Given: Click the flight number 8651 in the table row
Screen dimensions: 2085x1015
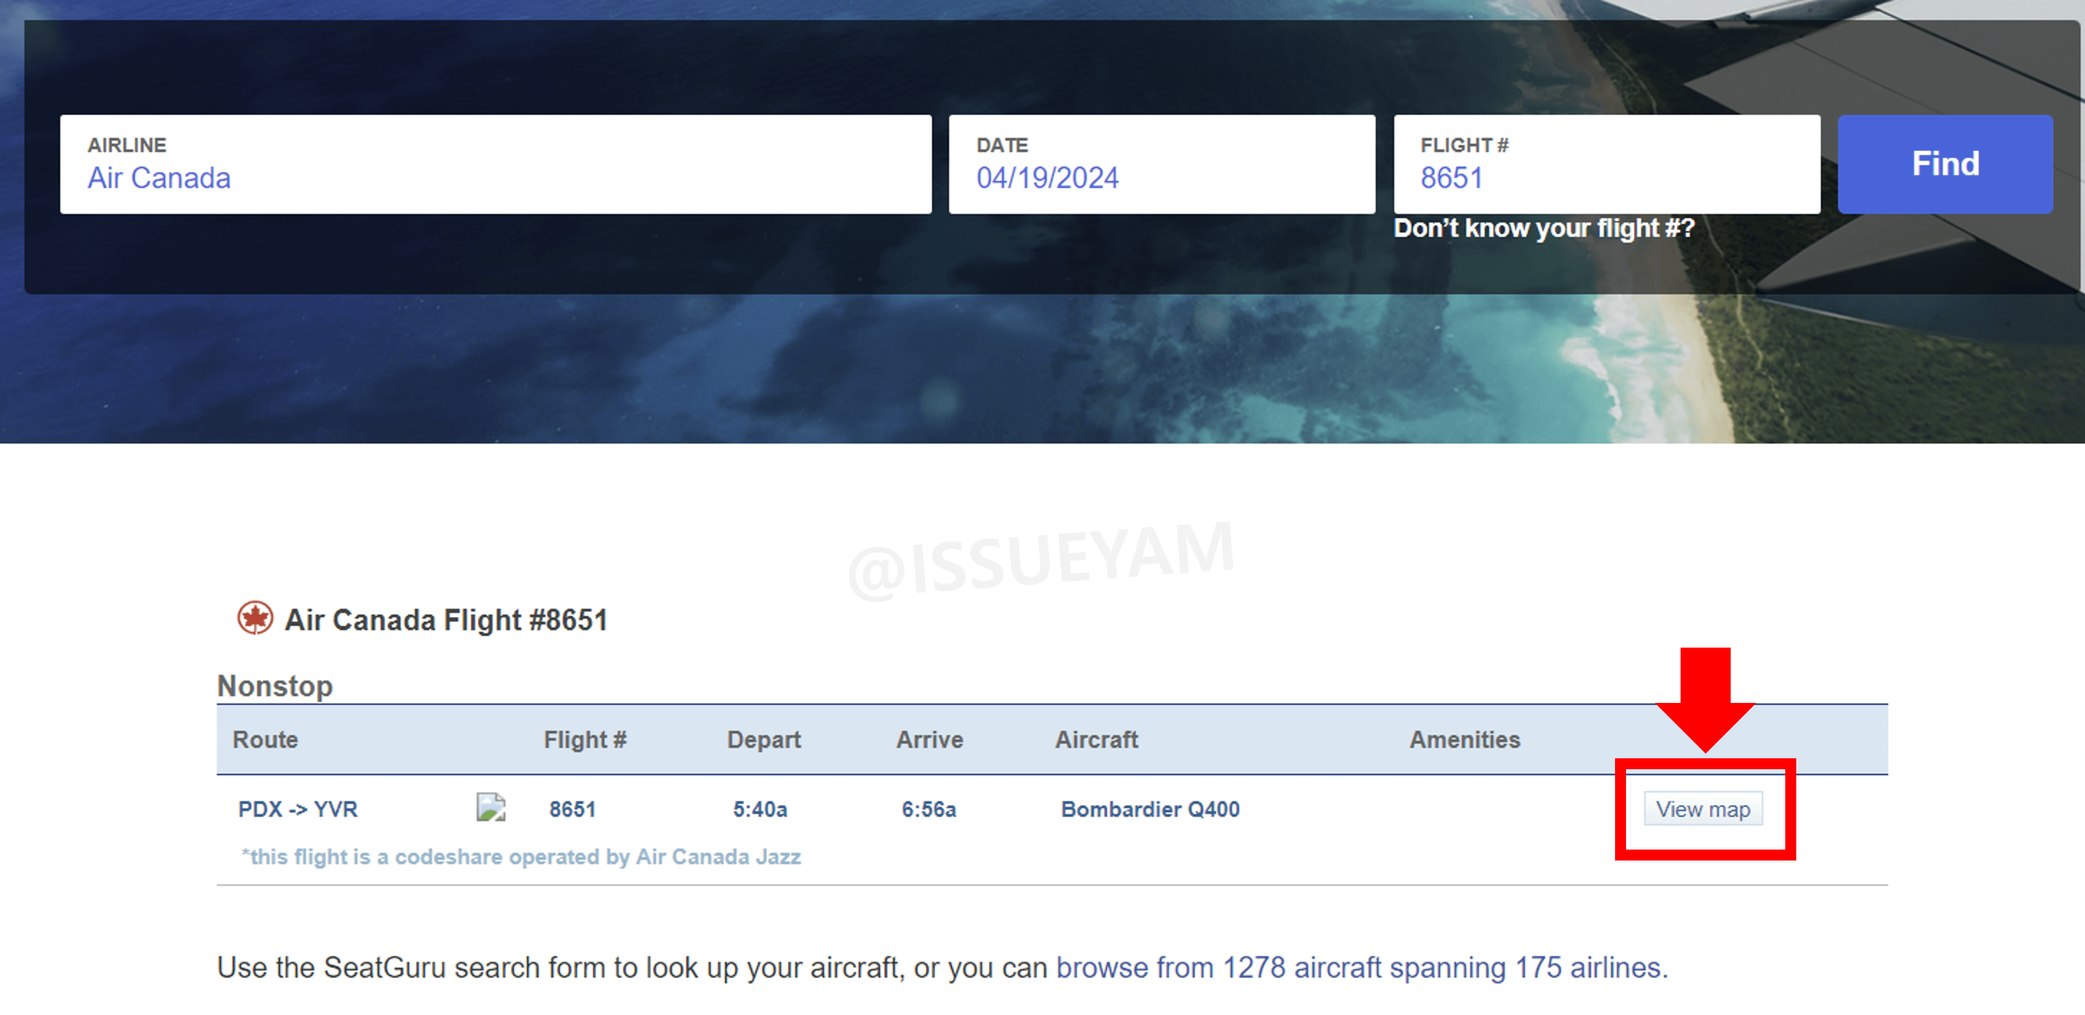Looking at the screenshot, I should pos(572,809).
